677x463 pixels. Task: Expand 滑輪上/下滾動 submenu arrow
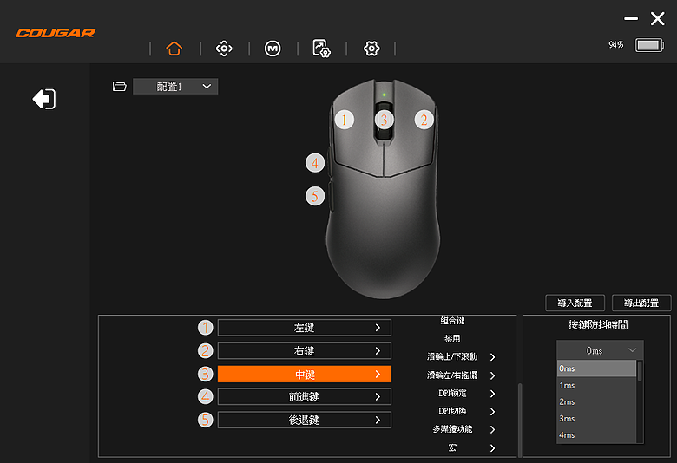click(493, 357)
